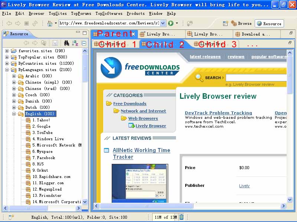
Task: Open the TopForums menu
Action: [x=81, y=13]
